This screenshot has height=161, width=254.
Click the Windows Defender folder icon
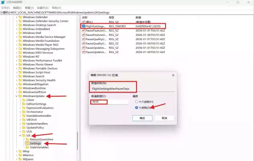point(20,17)
